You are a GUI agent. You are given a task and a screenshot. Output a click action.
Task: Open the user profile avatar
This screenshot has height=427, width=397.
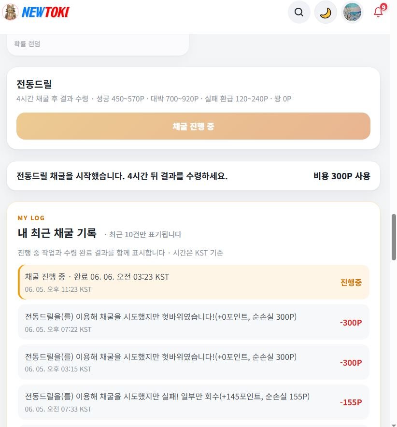click(x=352, y=12)
